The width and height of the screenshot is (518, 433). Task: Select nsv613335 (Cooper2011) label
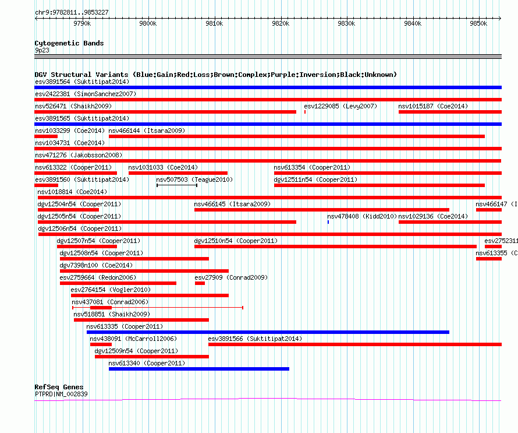coord(125,326)
